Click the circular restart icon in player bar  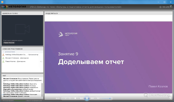(70, 98)
